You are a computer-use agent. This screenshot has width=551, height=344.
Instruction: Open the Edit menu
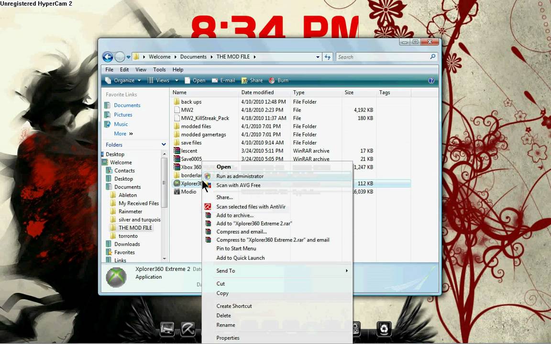124,69
